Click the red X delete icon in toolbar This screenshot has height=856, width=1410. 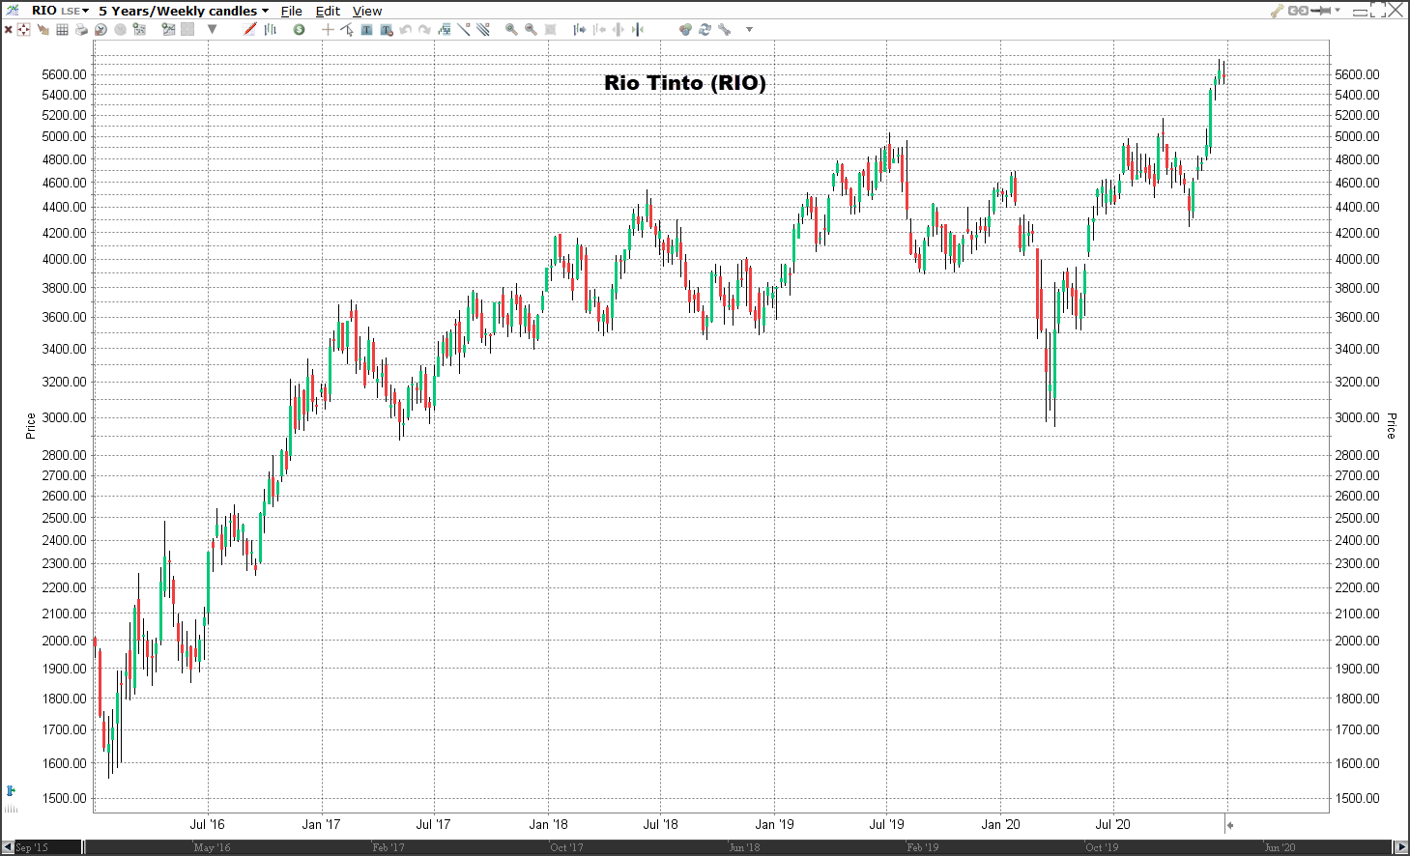coord(9,30)
